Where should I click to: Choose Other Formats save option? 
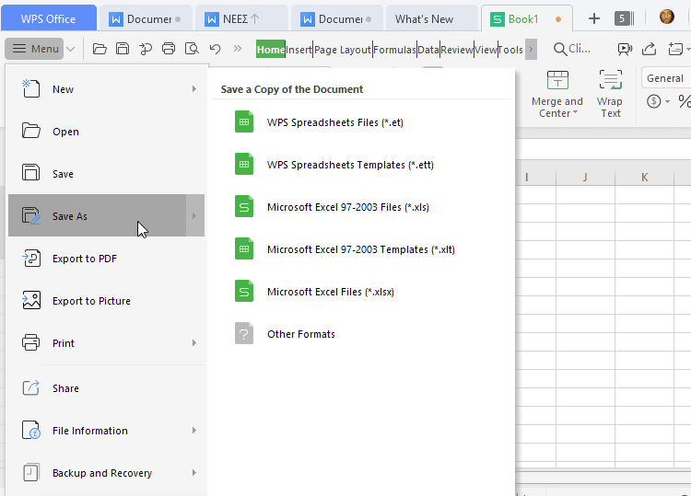(x=361, y=334)
